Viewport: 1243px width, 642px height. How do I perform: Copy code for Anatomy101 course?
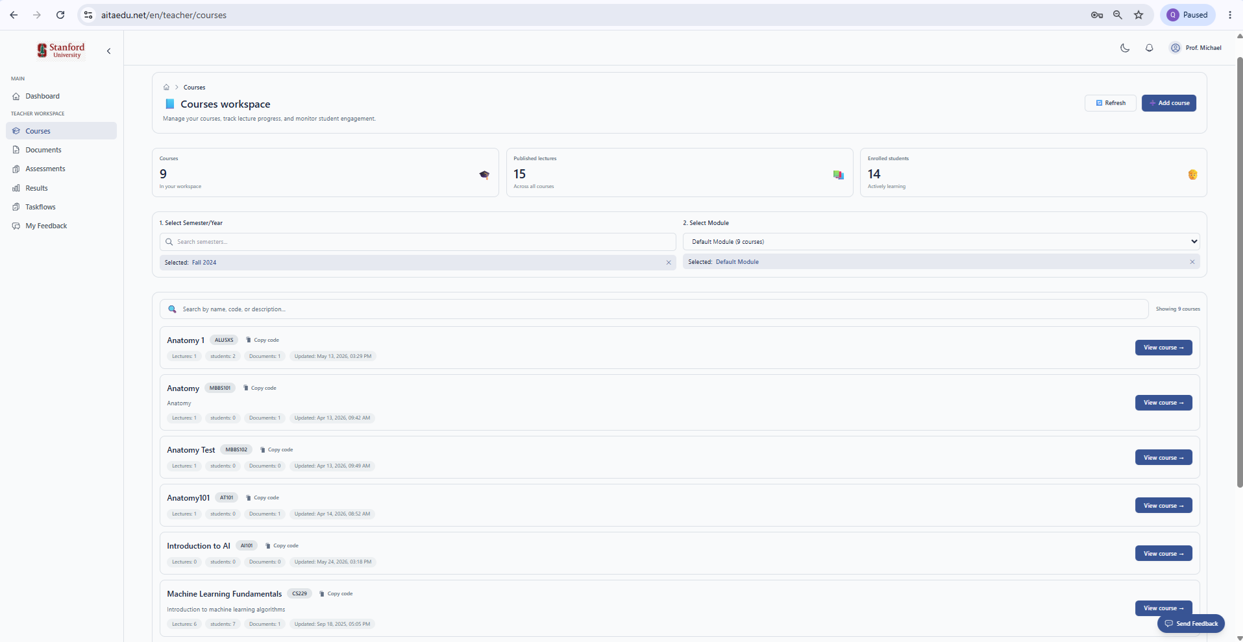coord(263,497)
